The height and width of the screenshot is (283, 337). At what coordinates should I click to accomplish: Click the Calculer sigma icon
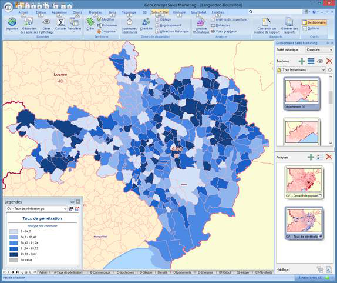[61, 22]
